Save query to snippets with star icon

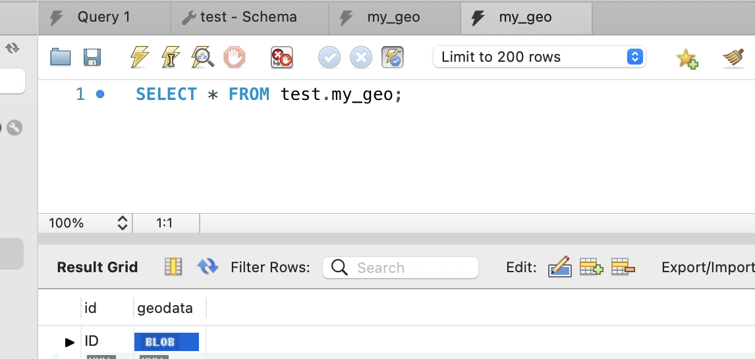pos(686,58)
